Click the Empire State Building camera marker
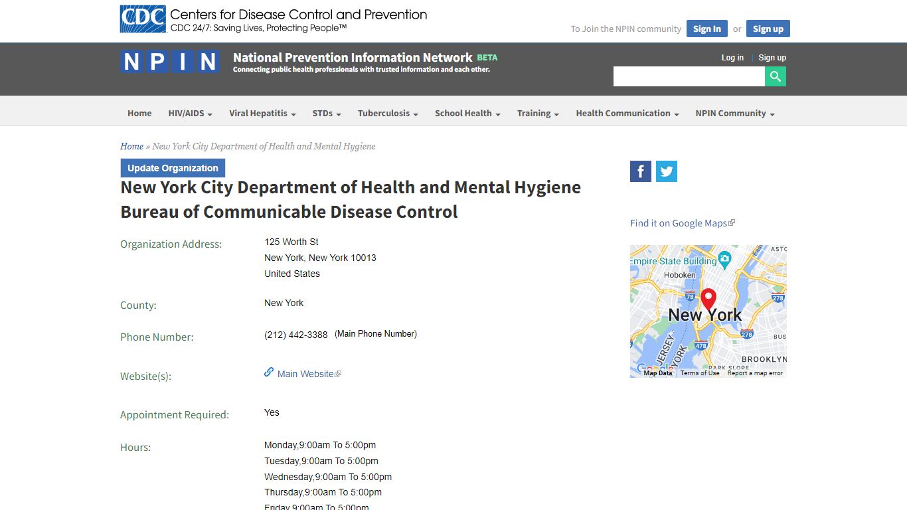The height and width of the screenshot is (510, 907). tap(724, 260)
